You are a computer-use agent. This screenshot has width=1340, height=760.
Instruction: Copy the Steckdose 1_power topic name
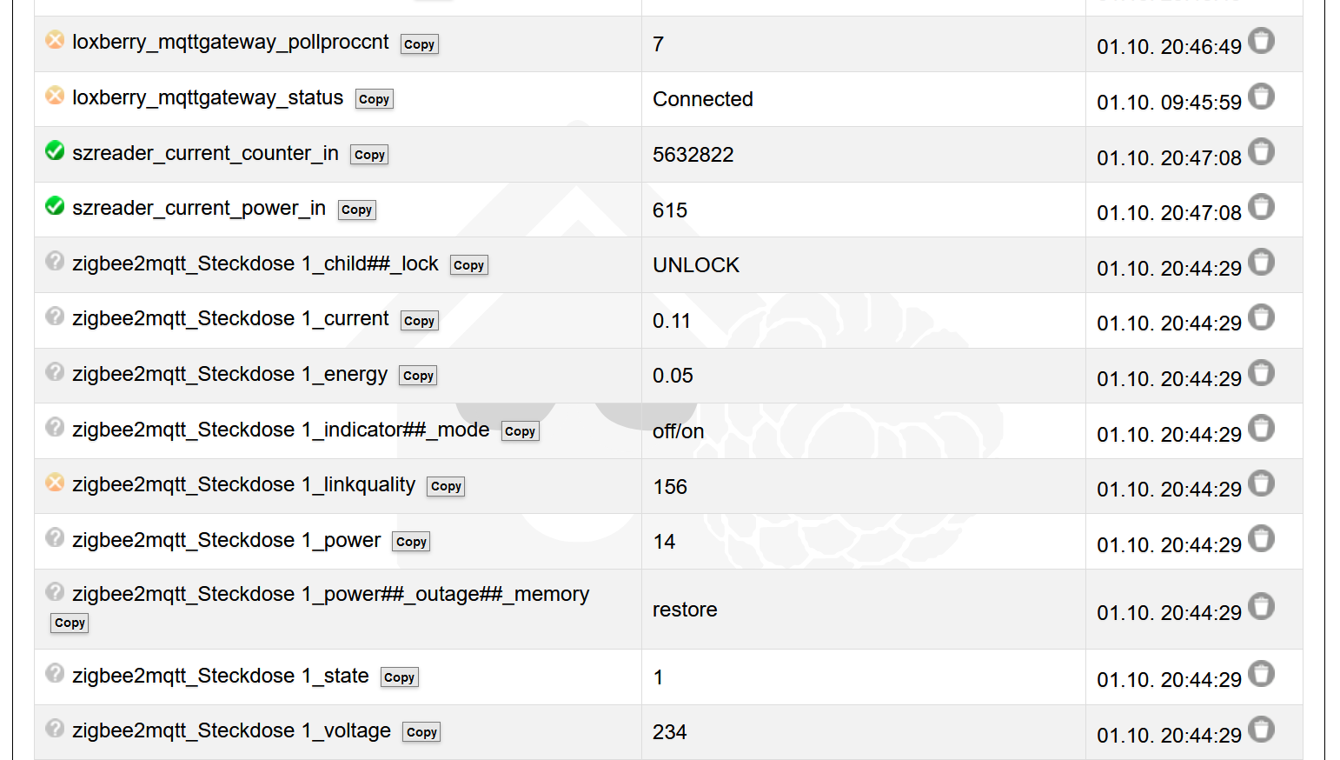(411, 542)
